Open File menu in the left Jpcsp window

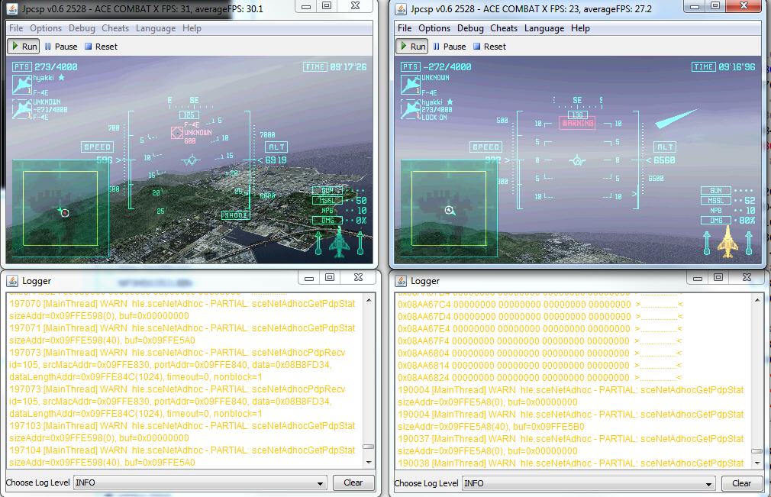coord(15,28)
